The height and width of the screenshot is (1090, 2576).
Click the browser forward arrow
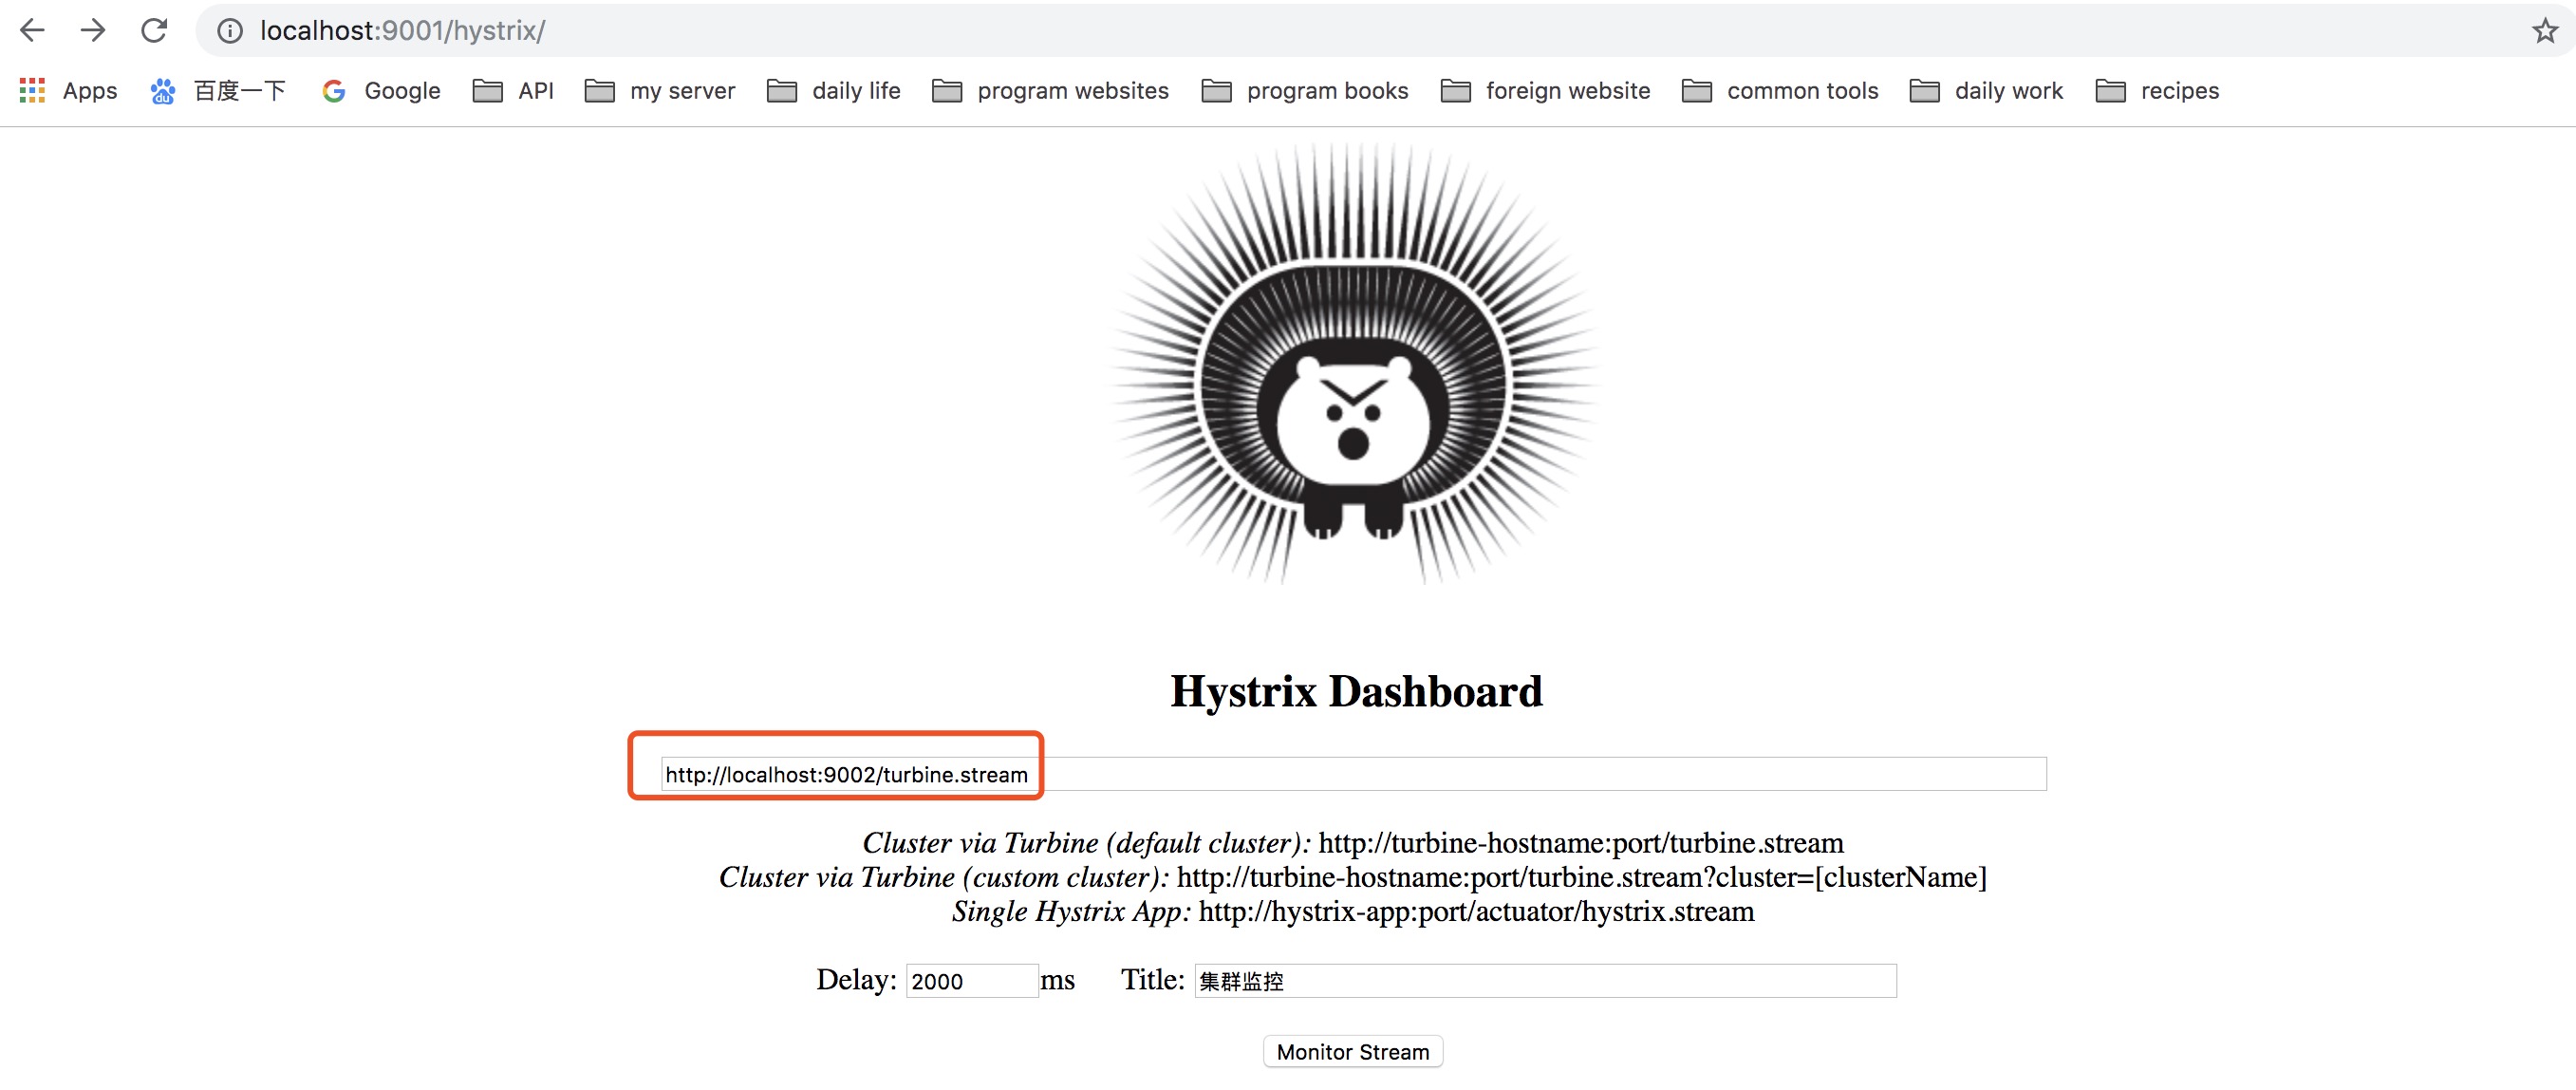pyautogui.click(x=93, y=30)
